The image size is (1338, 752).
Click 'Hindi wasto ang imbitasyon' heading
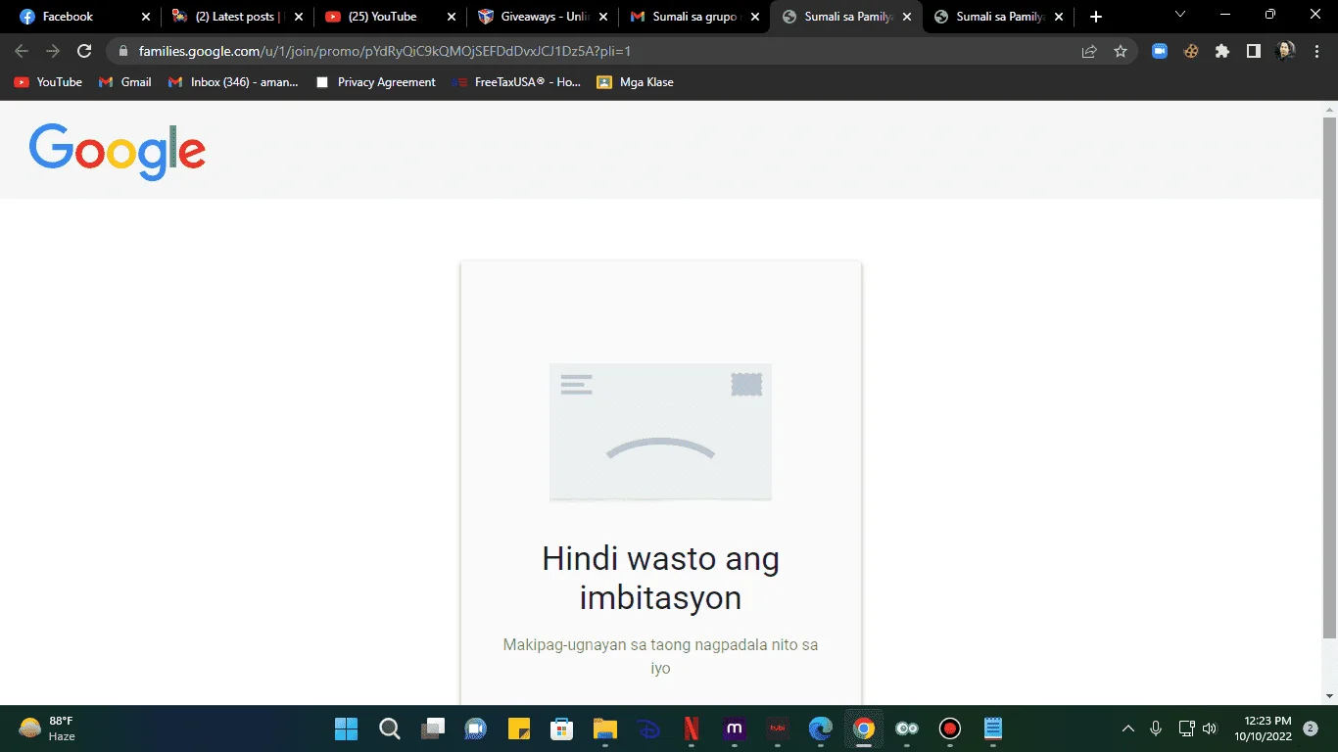(x=660, y=578)
